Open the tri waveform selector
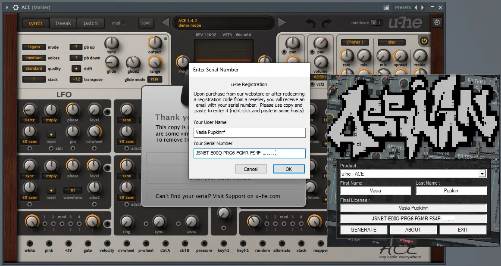 (x=72, y=190)
